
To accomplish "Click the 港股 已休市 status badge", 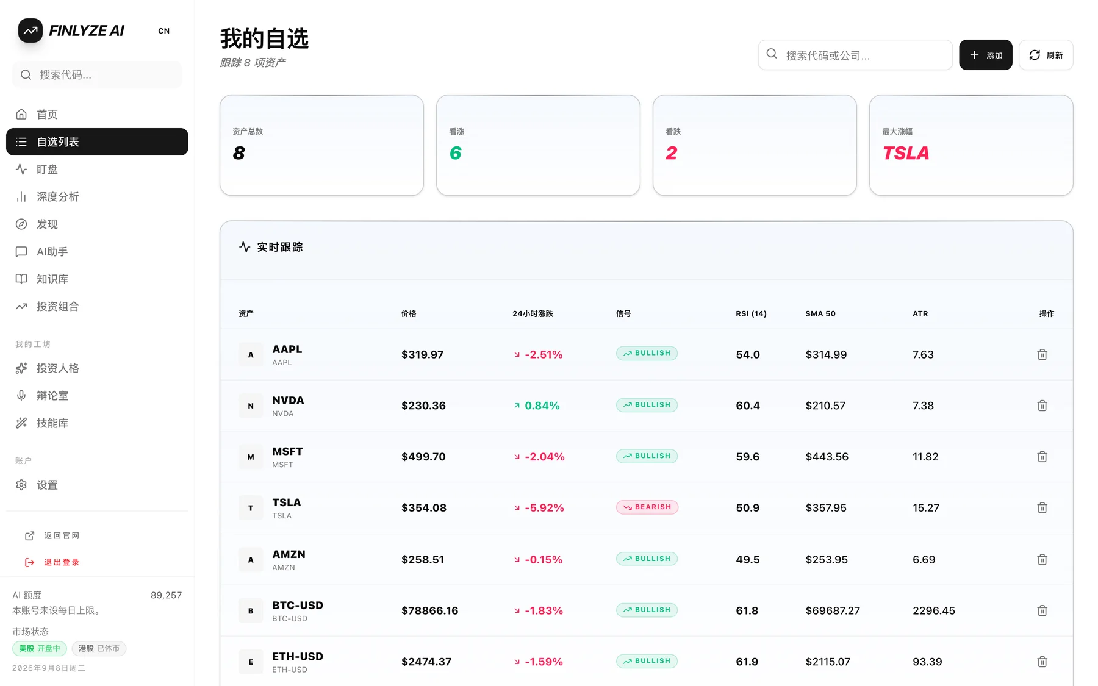I will point(99,648).
